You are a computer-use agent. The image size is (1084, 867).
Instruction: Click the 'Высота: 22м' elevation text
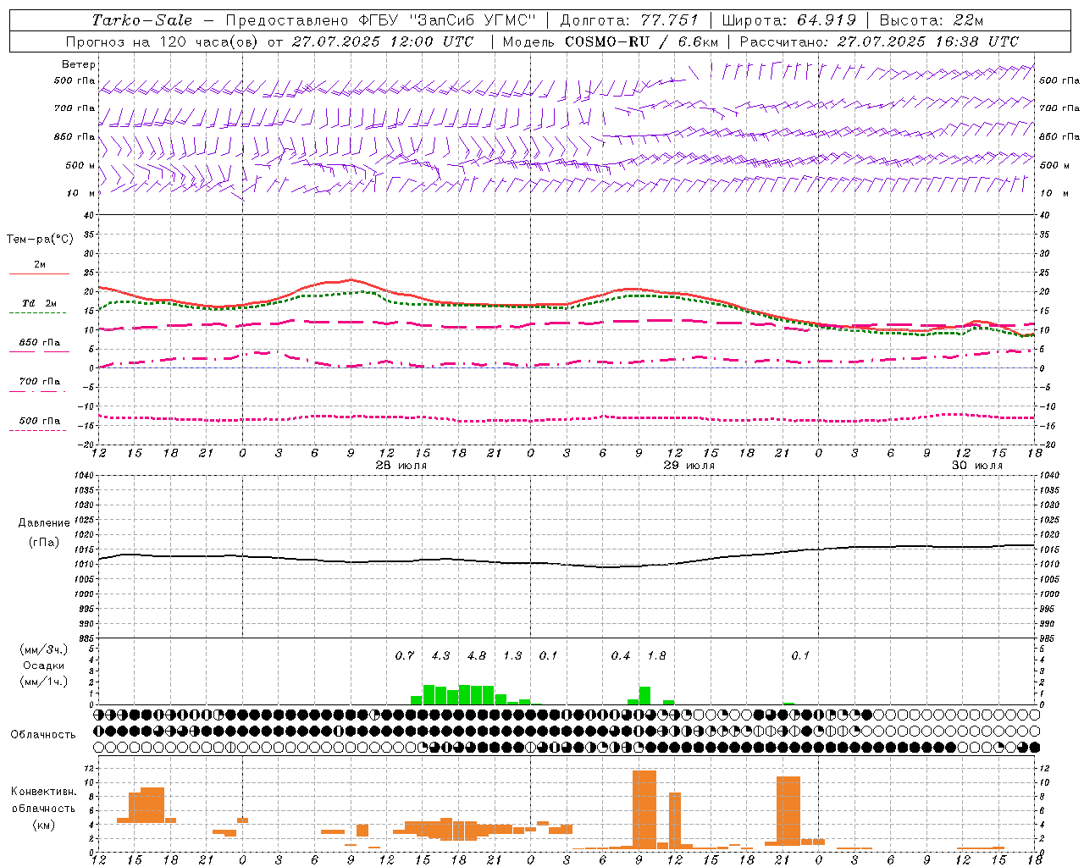coord(932,20)
